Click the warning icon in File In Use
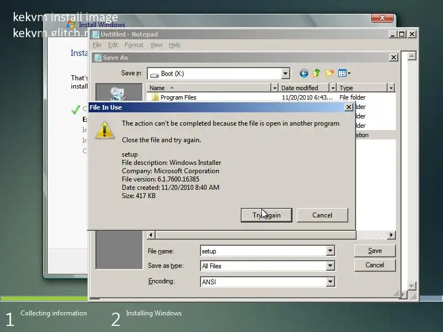Image resolution: width=443 pixels, height=332 pixels. pyautogui.click(x=105, y=130)
